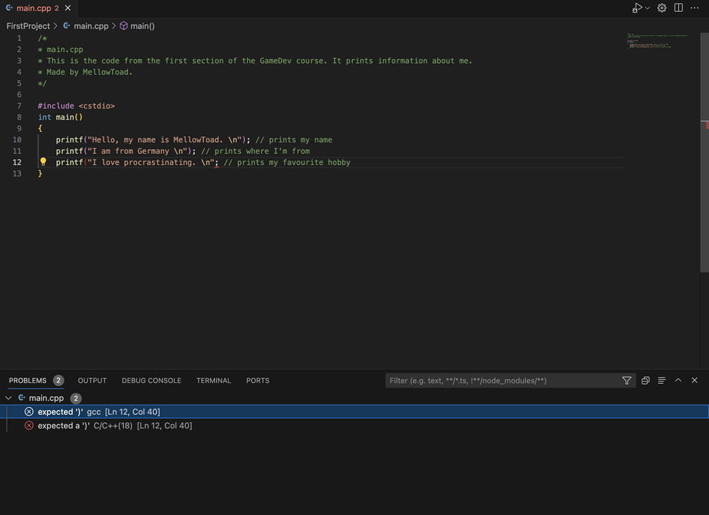Screen dimensions: 709x515
Task: Switch to the Output tab
Action: point(92,380)
